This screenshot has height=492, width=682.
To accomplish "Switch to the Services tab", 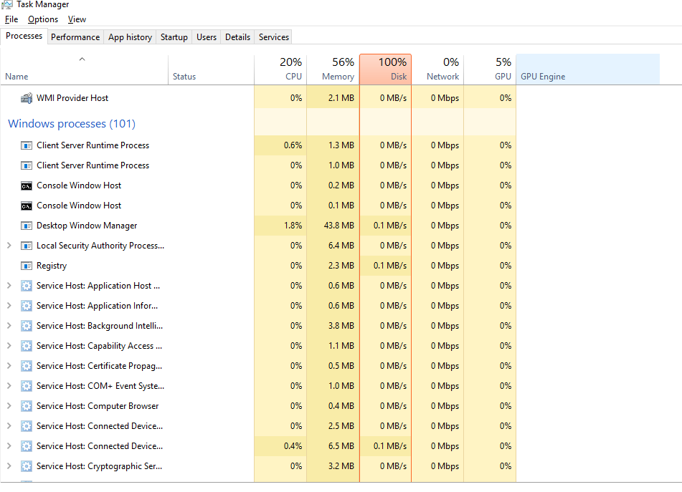I will point(273,37).
